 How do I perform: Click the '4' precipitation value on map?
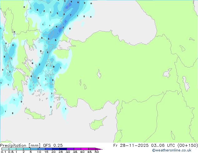click(x=57, y=27)
